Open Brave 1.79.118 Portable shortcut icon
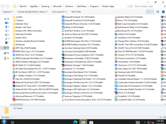 116,20
